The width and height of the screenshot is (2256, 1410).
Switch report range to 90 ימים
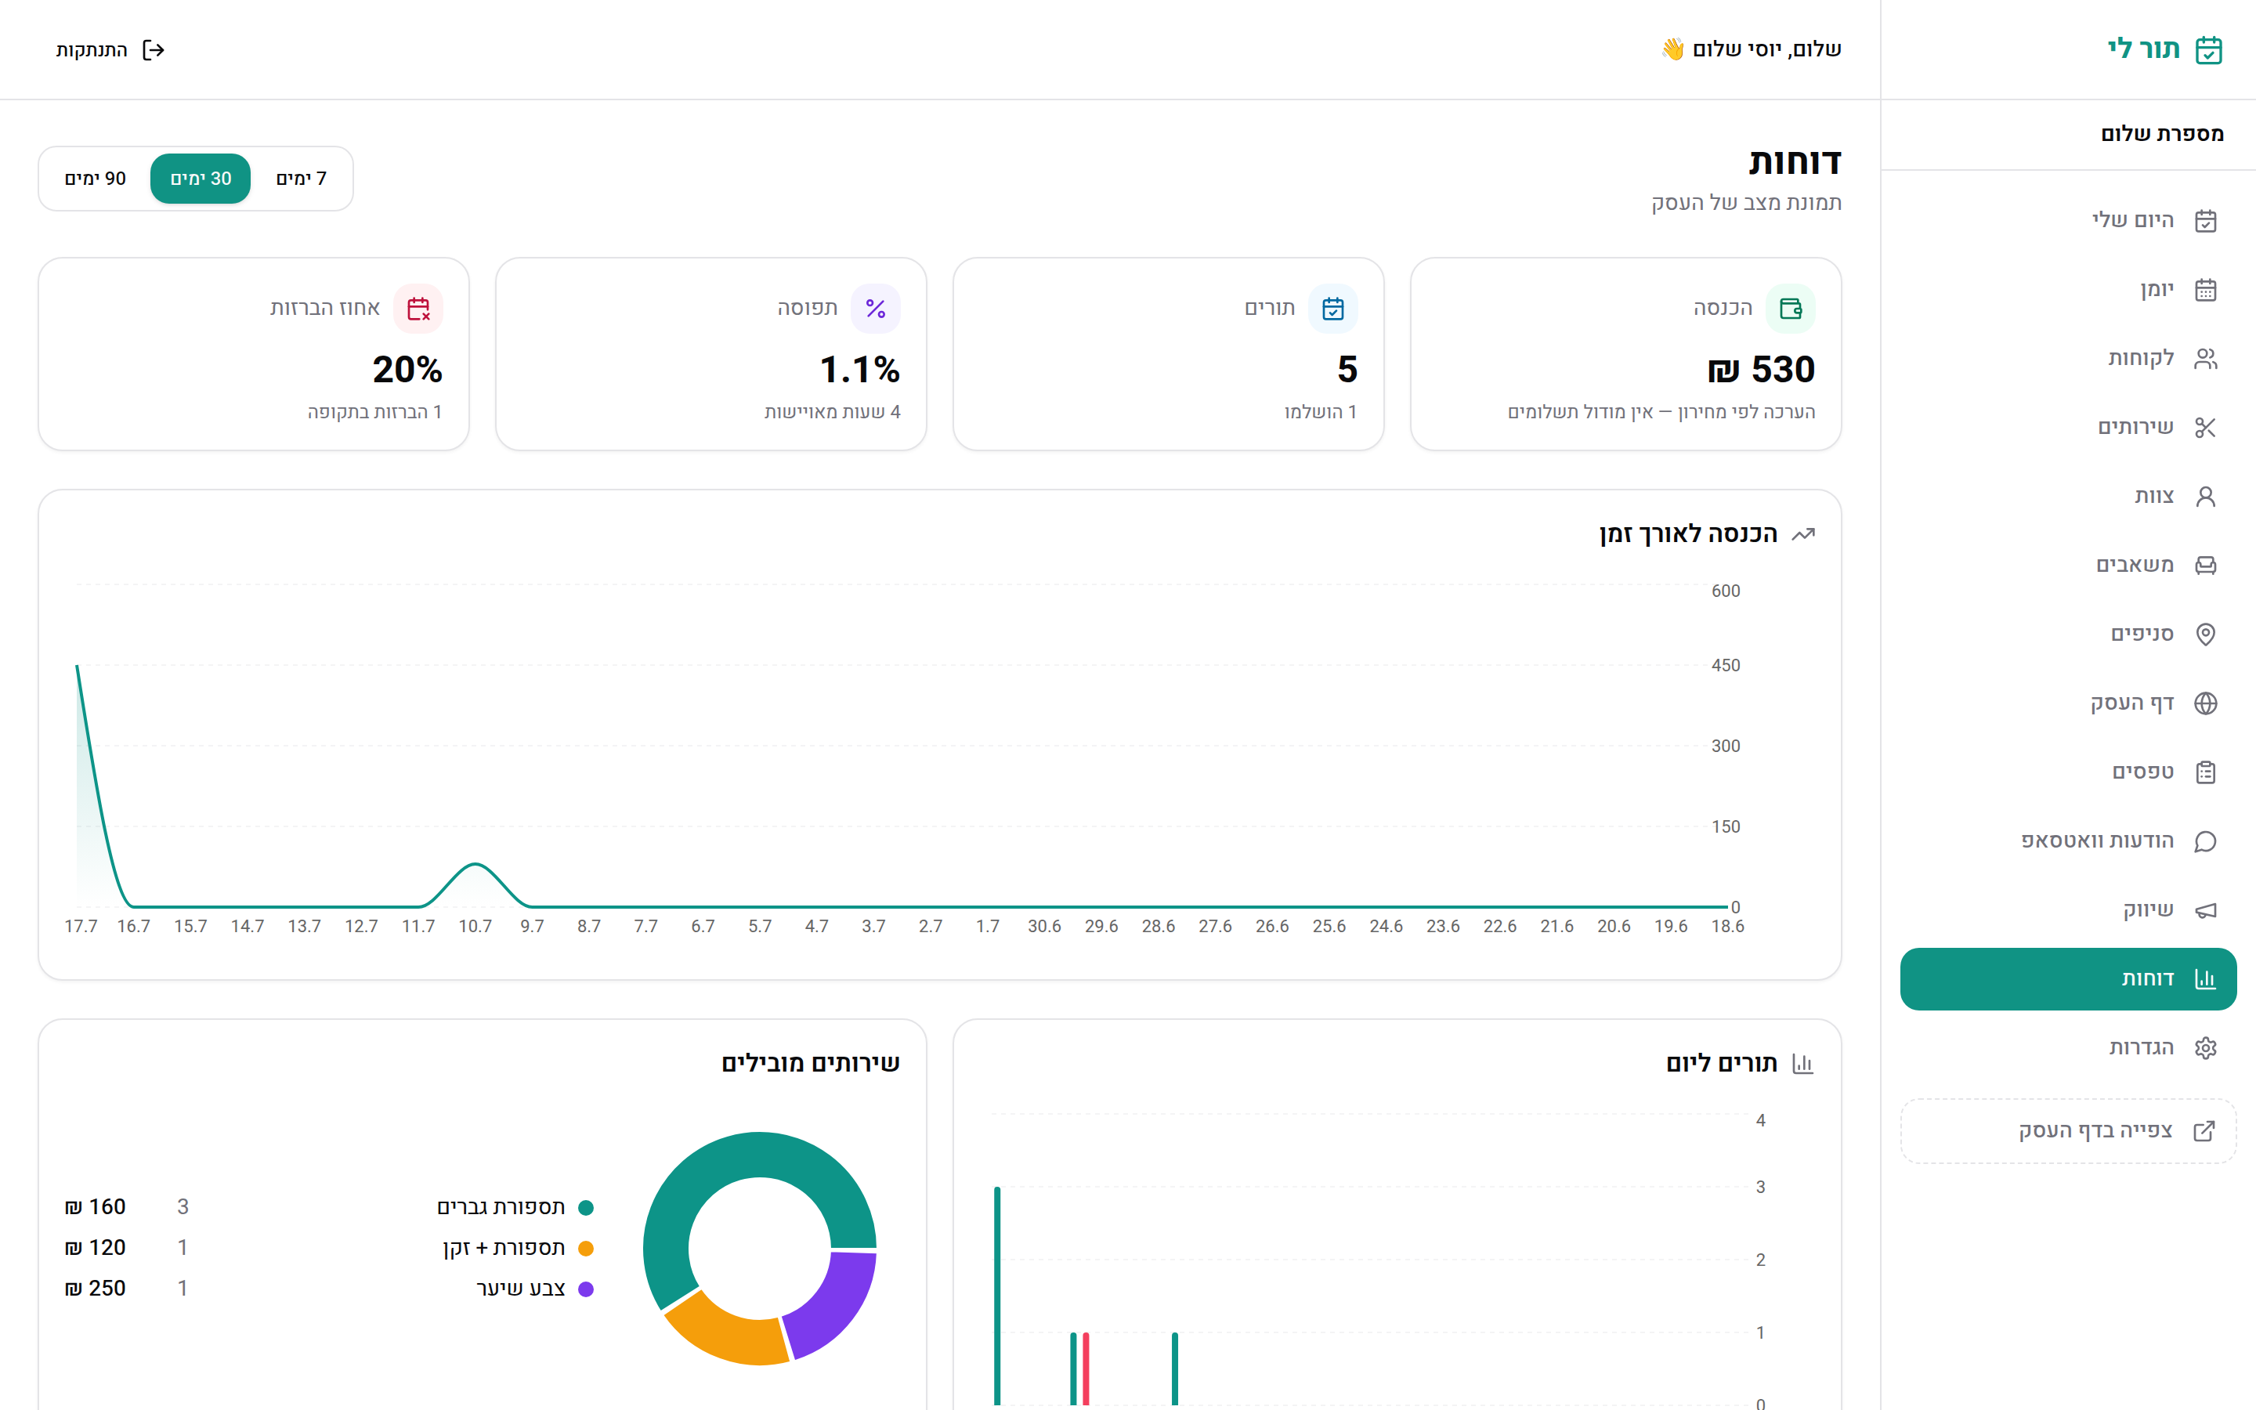click(95, 179)
